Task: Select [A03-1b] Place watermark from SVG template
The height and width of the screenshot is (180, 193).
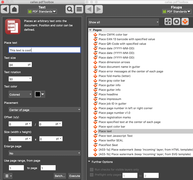Action: (x=145, y=154)
